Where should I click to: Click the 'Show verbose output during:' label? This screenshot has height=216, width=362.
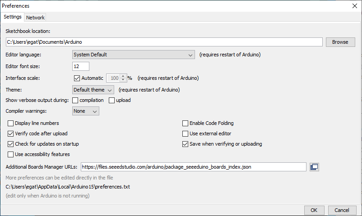click(x=37, y=100)
